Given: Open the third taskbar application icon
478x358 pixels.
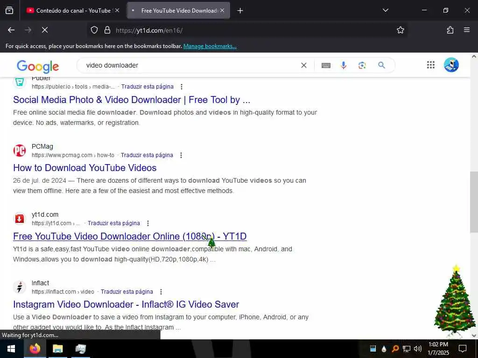Looking at the screenshot, I should point(81,349).
